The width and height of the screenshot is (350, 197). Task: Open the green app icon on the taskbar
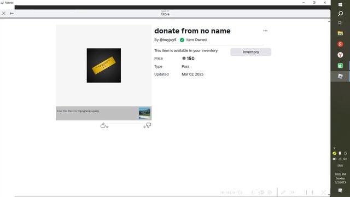pyautogui.click(x=340, y=66)
